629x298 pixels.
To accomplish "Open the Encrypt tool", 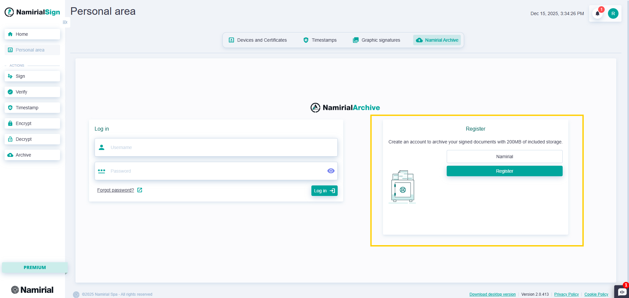I will point(32,123).
